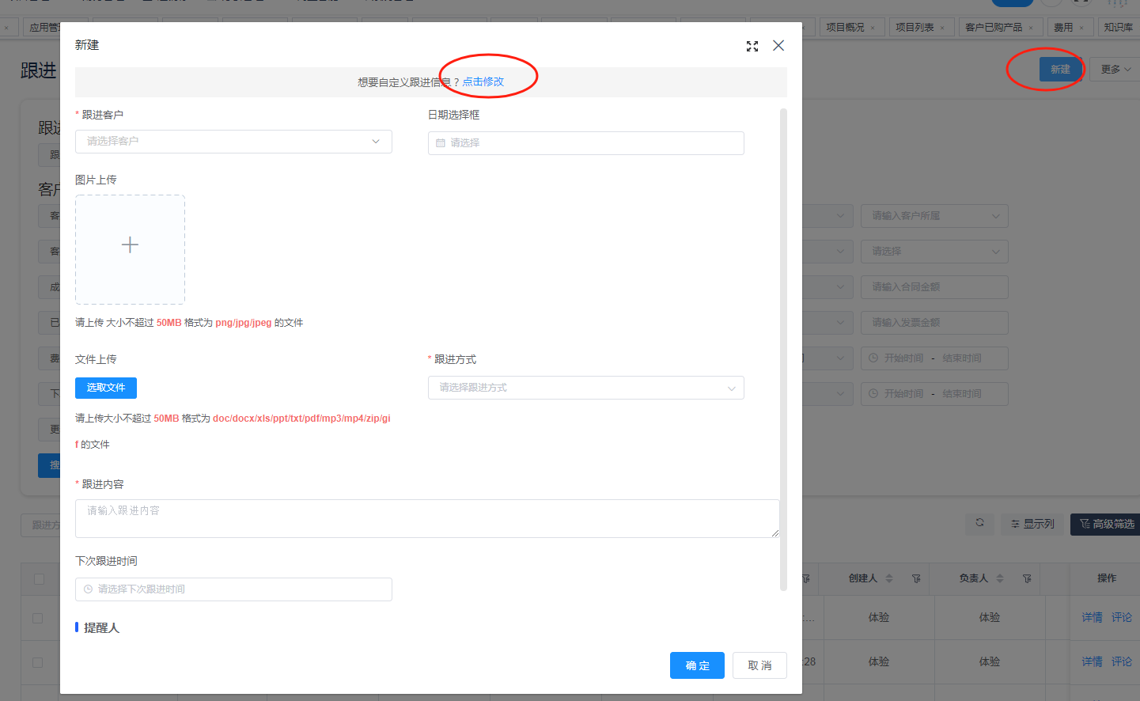Image resolution: width=1140 pixels, height=701 pixels.
Task: Open 显示列 column settings
Action: click(1032, 524)
